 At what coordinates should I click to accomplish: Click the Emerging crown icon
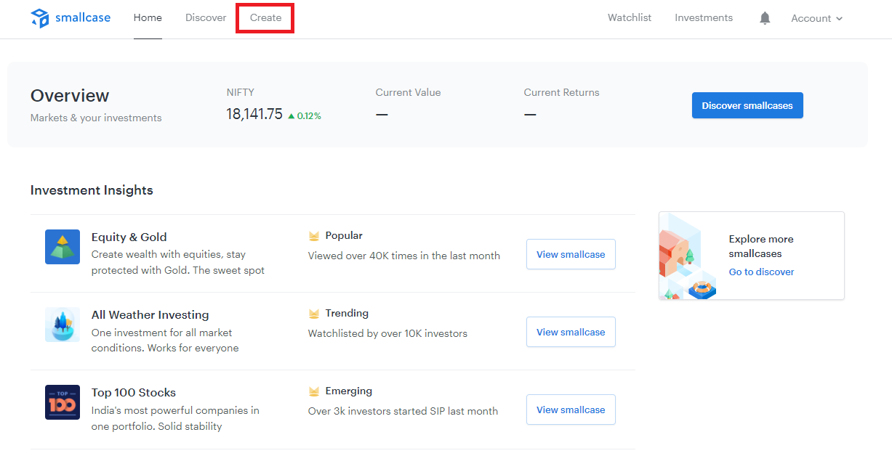(x=314, y=391)
